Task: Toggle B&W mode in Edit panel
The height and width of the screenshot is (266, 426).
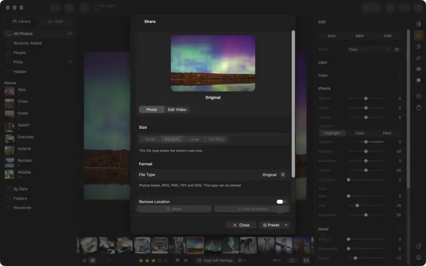Action: coord(359,36)
